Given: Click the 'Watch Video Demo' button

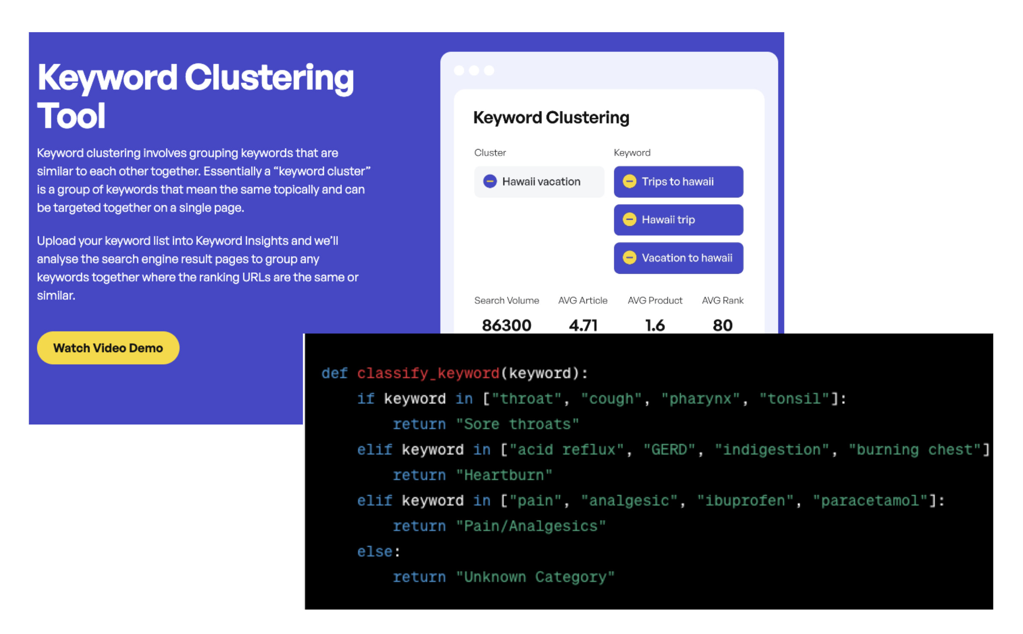Looking at the screenshot, I should click(x=110, y=348).
